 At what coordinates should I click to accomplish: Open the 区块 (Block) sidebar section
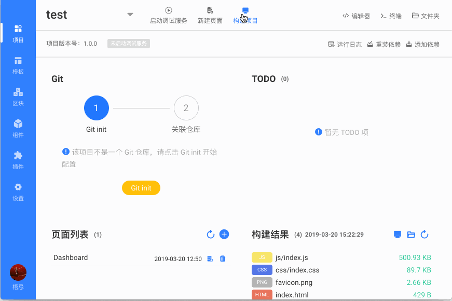18,97
